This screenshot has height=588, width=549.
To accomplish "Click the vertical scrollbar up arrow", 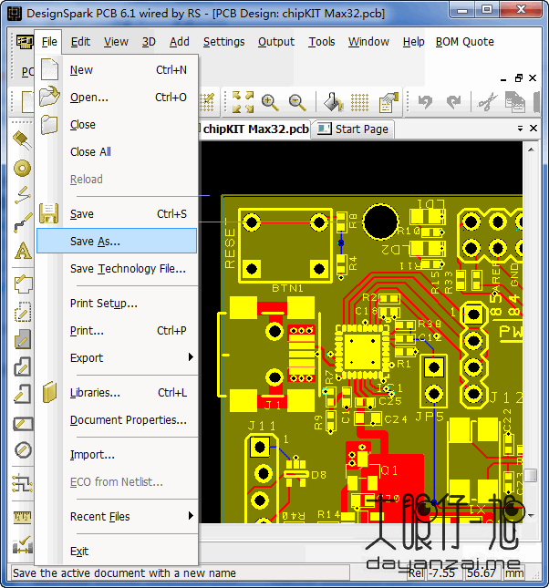I will 531,150.
